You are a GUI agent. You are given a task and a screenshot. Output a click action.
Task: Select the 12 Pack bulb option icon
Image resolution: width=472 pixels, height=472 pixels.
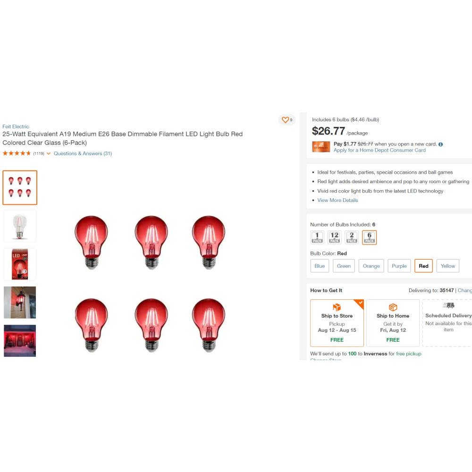click(x=335, y=237)
